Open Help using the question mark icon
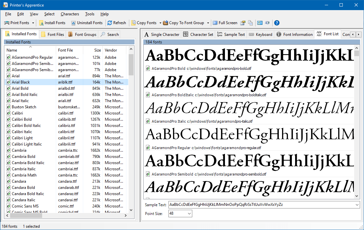This screenshot has width=364, height=230. pyautogui.click(x=277, y=23)
